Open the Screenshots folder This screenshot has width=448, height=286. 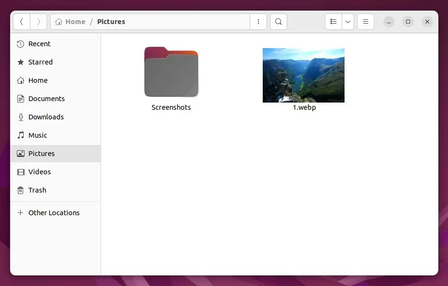coord(171,72)
